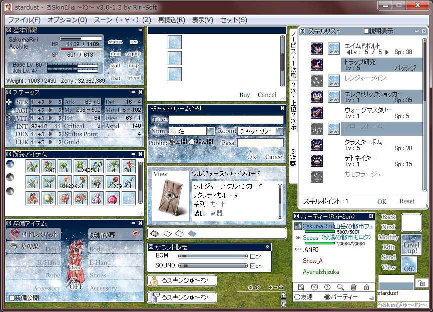Click the trash can icon in party window
The width and height of the screenshot is (433, 312).
pyautogui.click(x=353, y=287)
